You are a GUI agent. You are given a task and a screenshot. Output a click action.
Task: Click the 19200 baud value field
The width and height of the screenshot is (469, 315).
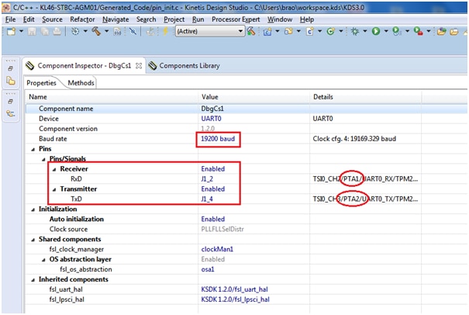coord(219,139)
